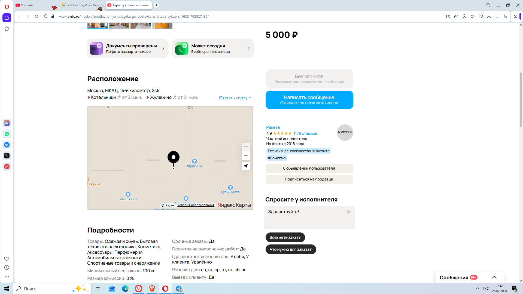Expand the Сообщения chat panel
This screenshot has height=294, width=523.
494,277
